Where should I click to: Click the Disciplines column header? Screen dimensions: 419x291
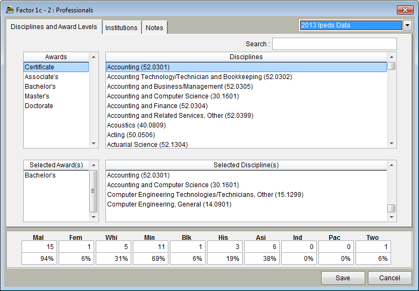246,57
